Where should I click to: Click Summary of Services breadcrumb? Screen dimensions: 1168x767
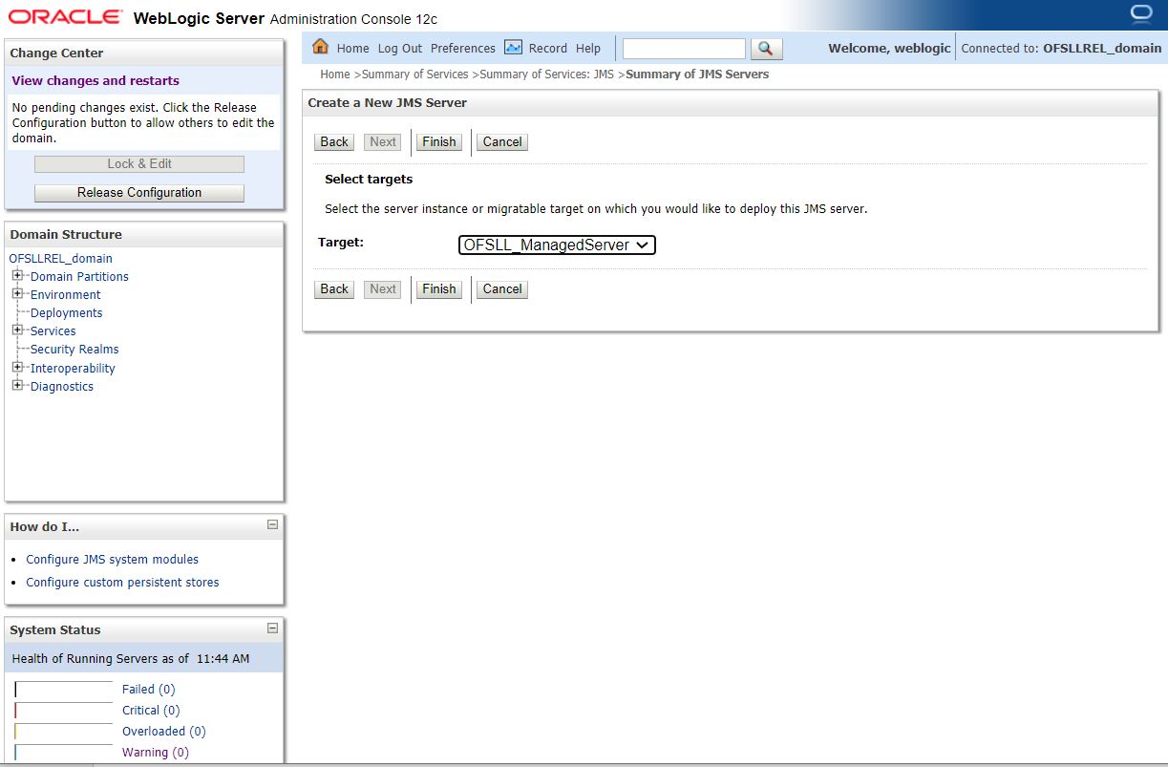[415, 74]
